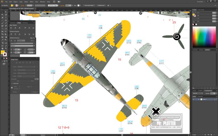Open the Arrange Documents dropdown
Screen dimensions: 218x136
[x=59, y=2]
